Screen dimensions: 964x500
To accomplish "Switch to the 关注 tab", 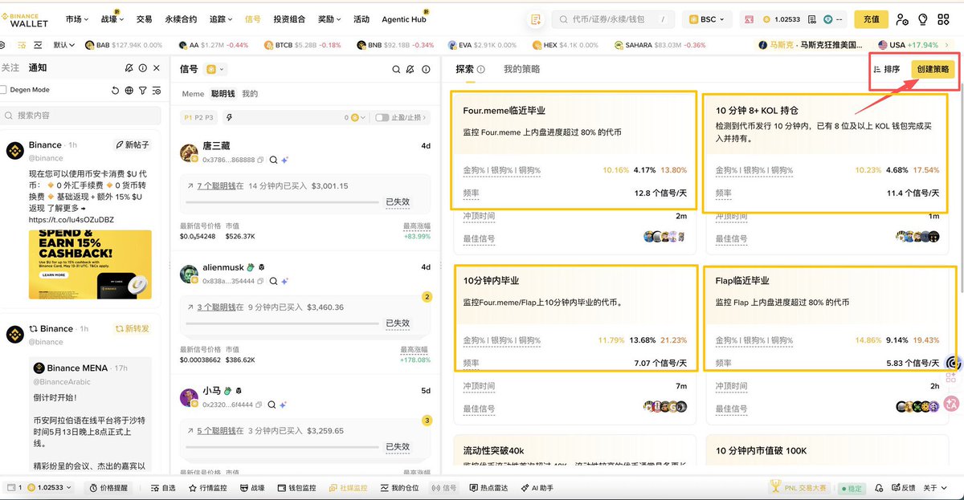I will [x=10, y=68].
